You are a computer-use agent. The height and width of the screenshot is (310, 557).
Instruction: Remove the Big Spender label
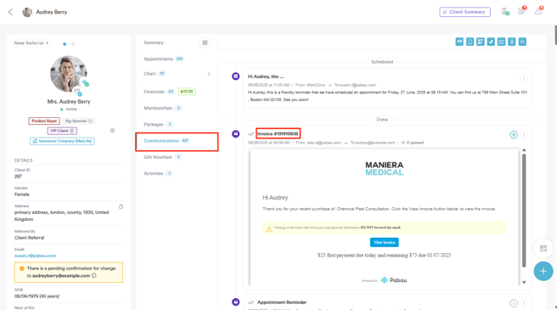coord(91,121)
